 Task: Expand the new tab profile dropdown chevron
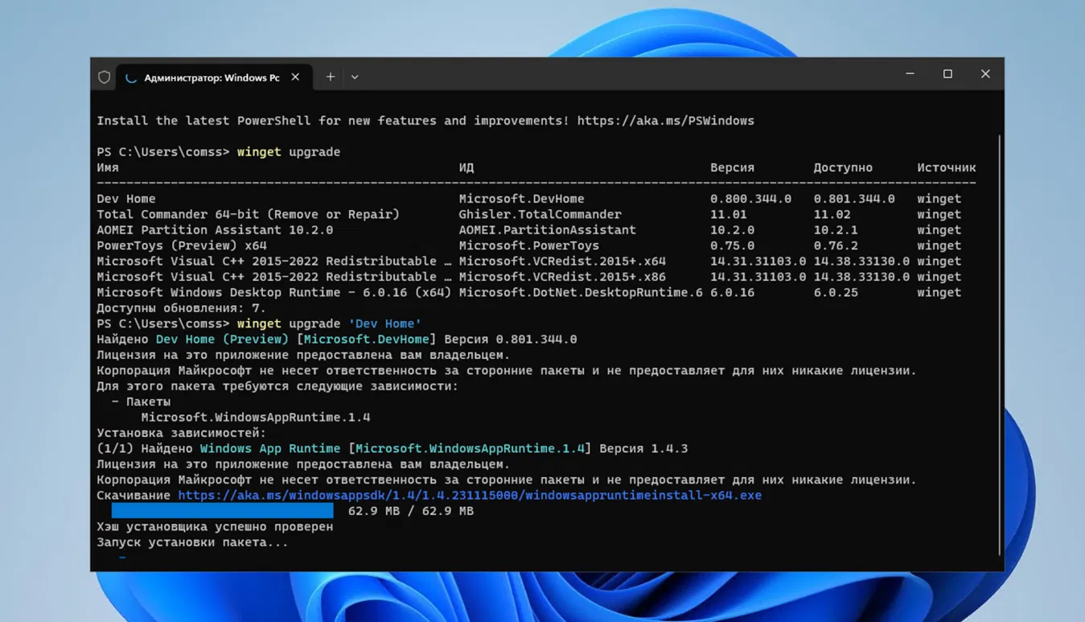(x=355, y=77)
